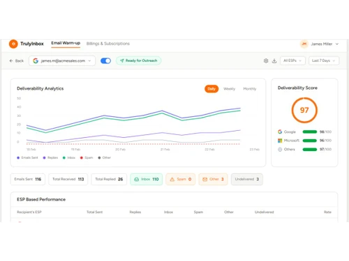Viewport: 349px width, 261px height.
Task: Click the Google G icon in email selector
Action: pyautogui.click(x=36, y=61)
